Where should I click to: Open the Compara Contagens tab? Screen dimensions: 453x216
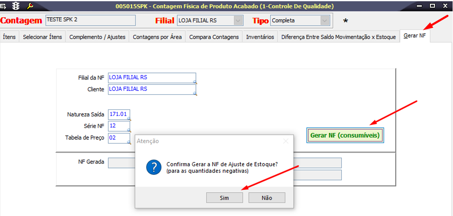click(x=214, y=37)
